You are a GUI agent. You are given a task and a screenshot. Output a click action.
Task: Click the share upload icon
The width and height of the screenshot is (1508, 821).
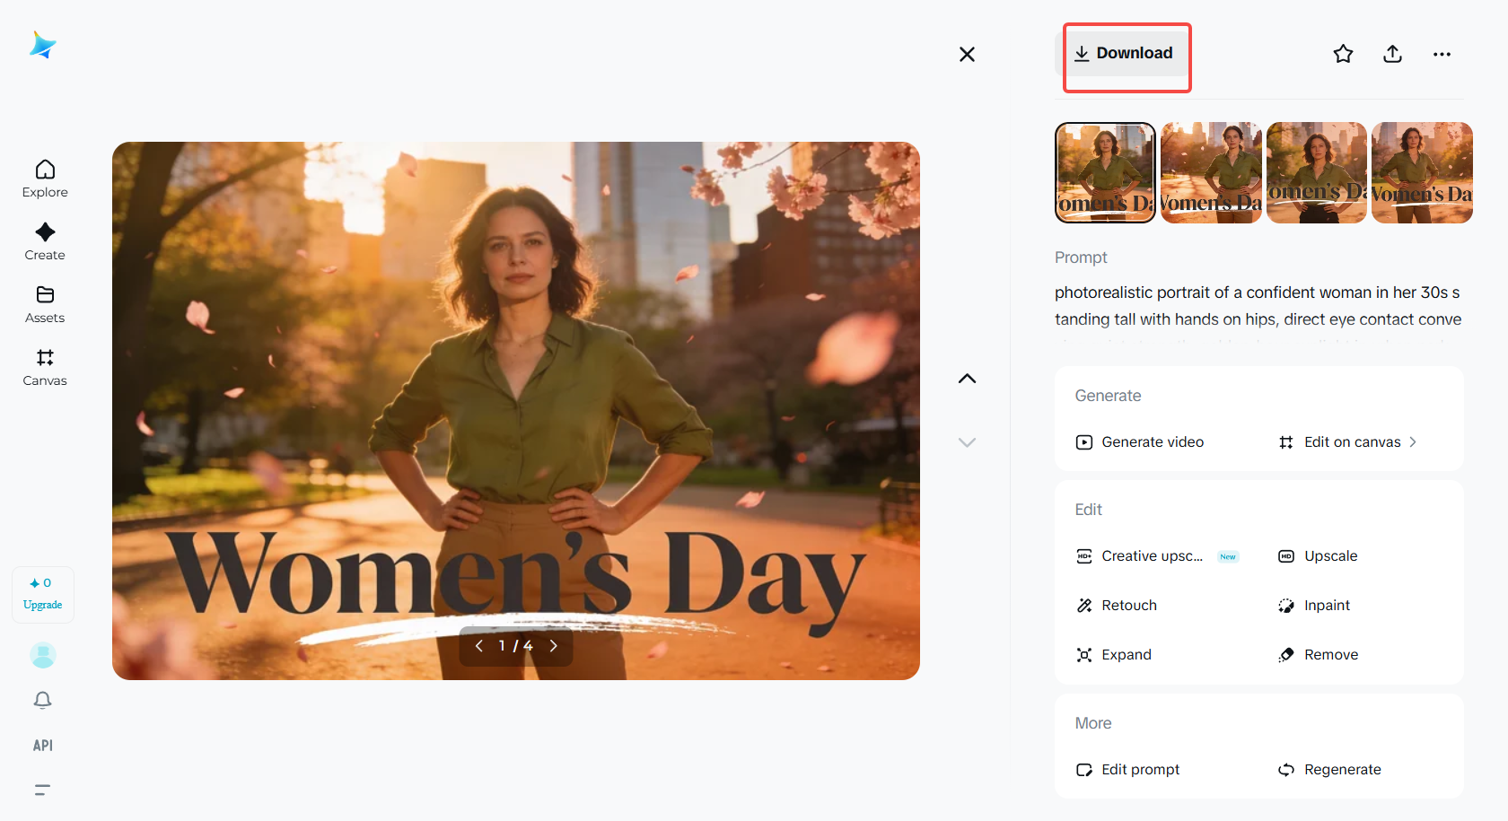1392,54
